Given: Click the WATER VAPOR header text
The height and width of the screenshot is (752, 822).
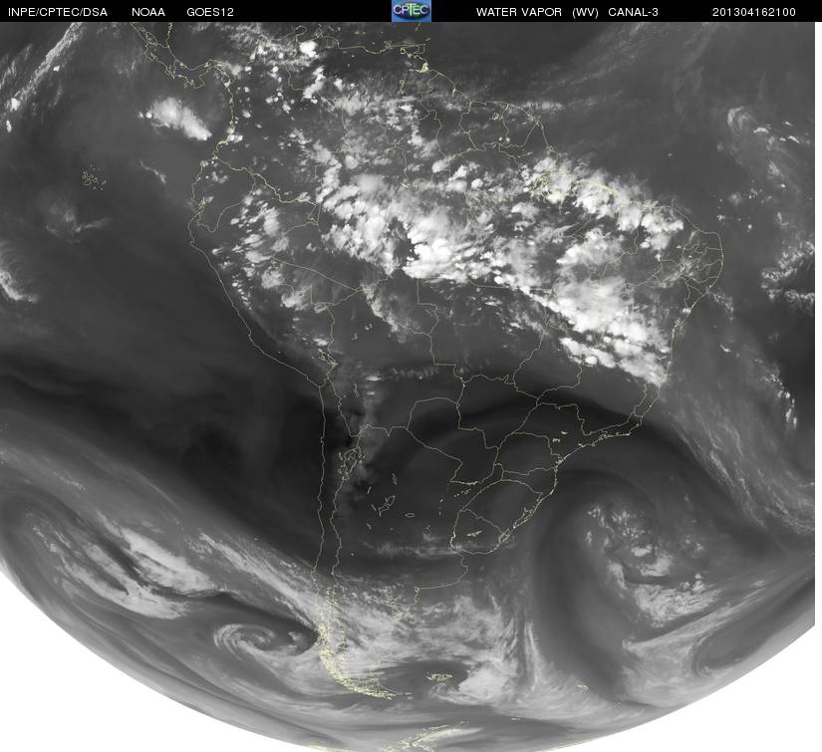Looking at the screenshot, I should (x=518, y=12).
